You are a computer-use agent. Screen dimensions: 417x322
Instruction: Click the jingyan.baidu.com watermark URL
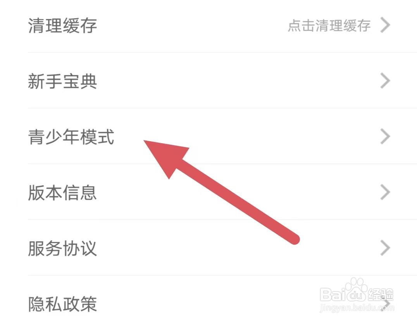[357, 308]
